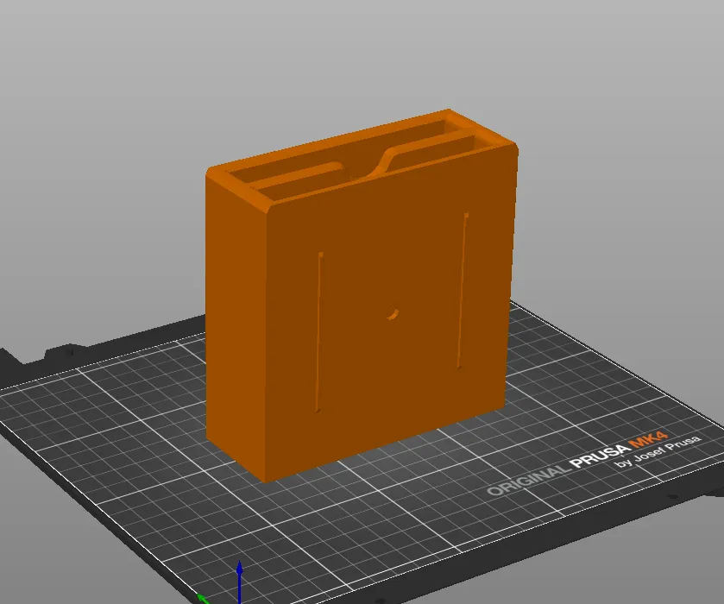Click the left vertical groove on the model

click(x=318, y=331)
